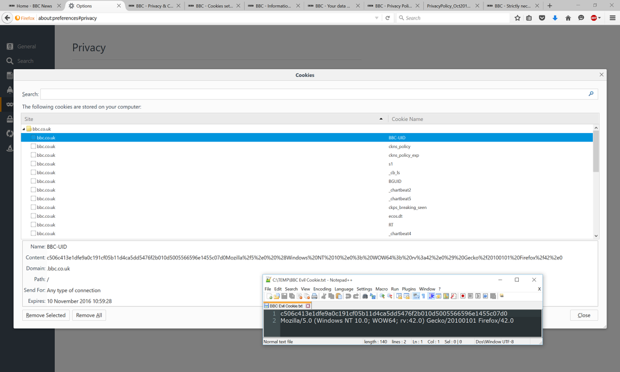Open the Firefox hamburger menu
The height and width of the screenshot is (372, 620).
point(612,18)
